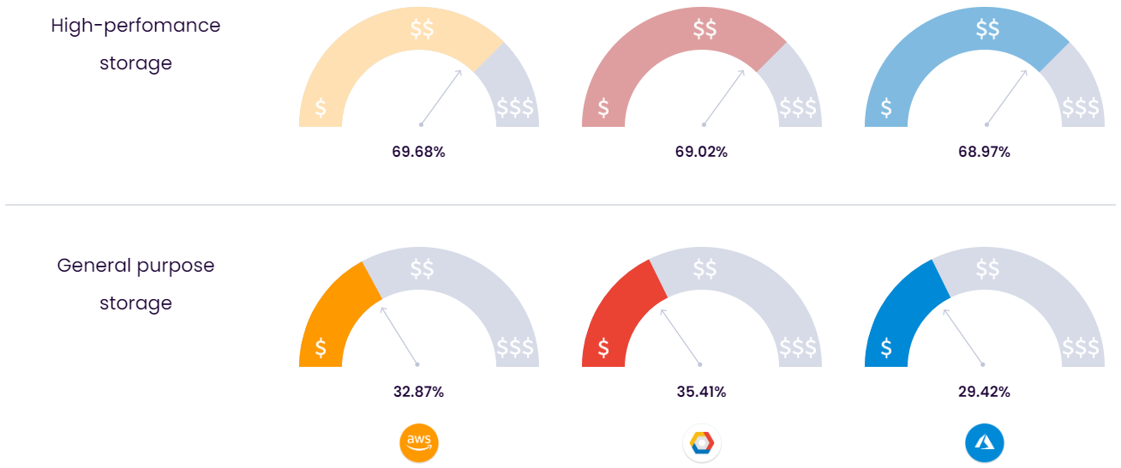The width and height of the screenshot is (1121, 468).
Task: Click the 69.68% high-performance storage value
Action: click(418, 152)
